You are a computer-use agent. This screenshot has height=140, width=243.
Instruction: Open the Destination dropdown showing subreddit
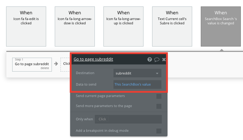coord(137,73)
